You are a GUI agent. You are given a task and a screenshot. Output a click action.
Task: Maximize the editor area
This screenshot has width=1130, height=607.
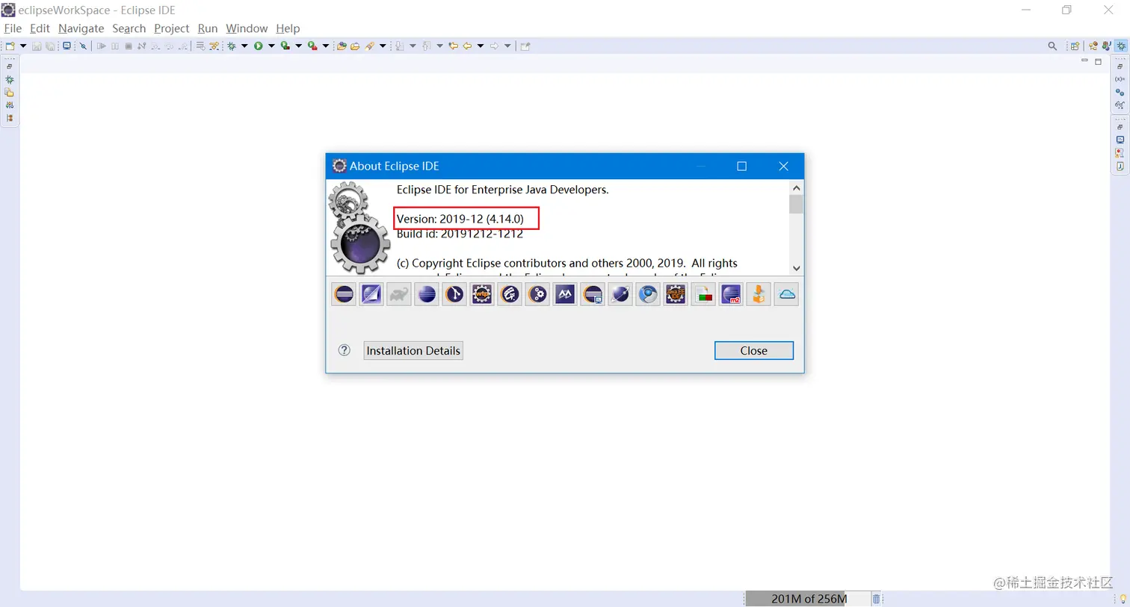click(x=1098, y=61)
